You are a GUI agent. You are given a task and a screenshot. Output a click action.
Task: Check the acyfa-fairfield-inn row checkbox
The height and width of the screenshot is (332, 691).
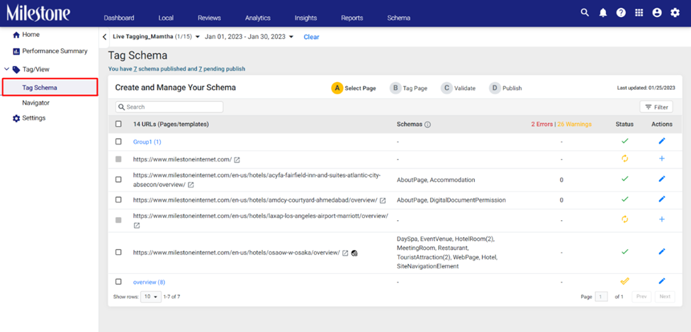click(x=118, y=180)
